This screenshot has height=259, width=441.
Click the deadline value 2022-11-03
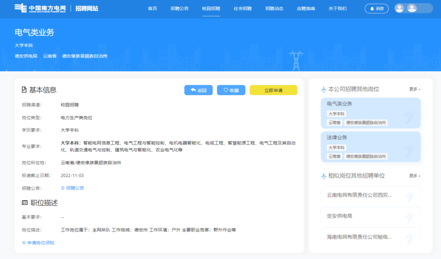point(72,176)
